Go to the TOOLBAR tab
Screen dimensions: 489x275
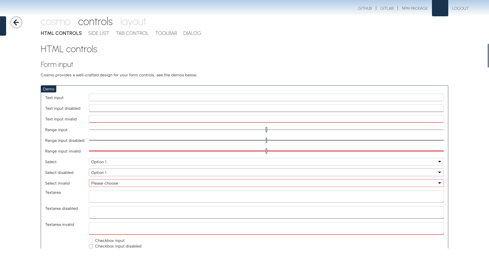pyautogui.click(x=166, y=33)
